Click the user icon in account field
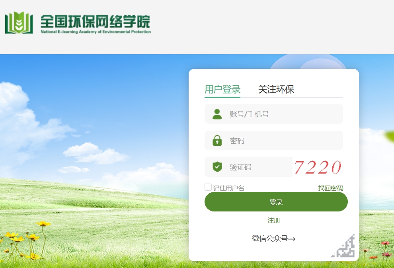 point(217,114)
